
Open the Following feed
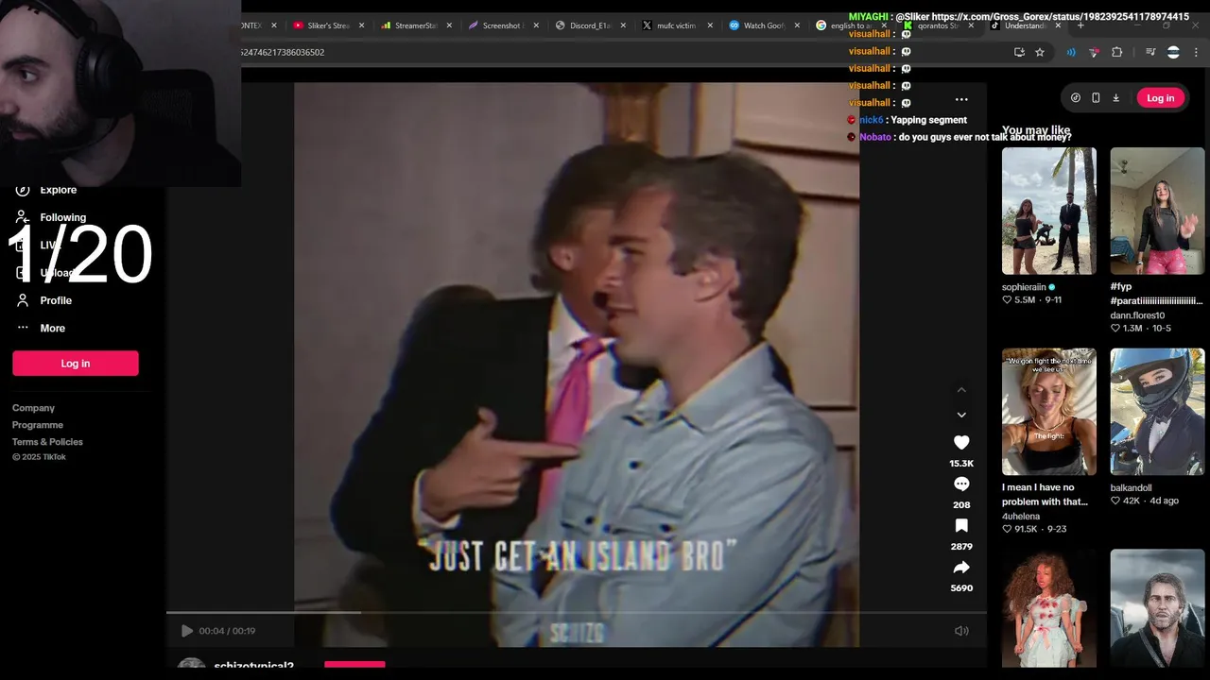coord(62,217)
